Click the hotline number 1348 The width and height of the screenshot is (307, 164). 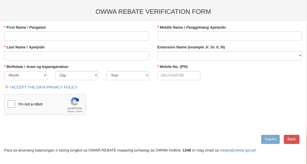click(187, 150)
